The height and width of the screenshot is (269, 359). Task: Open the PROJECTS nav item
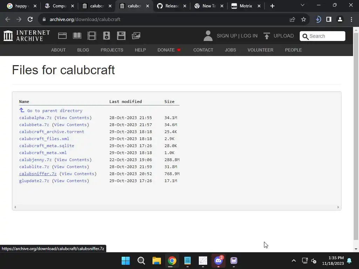(112, 50)
